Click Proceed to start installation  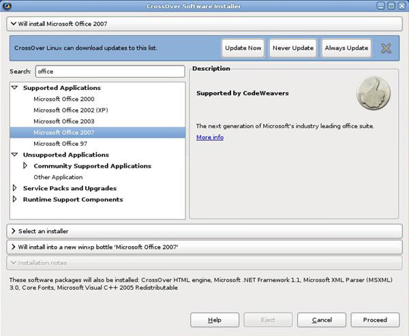tap(375, 320)
